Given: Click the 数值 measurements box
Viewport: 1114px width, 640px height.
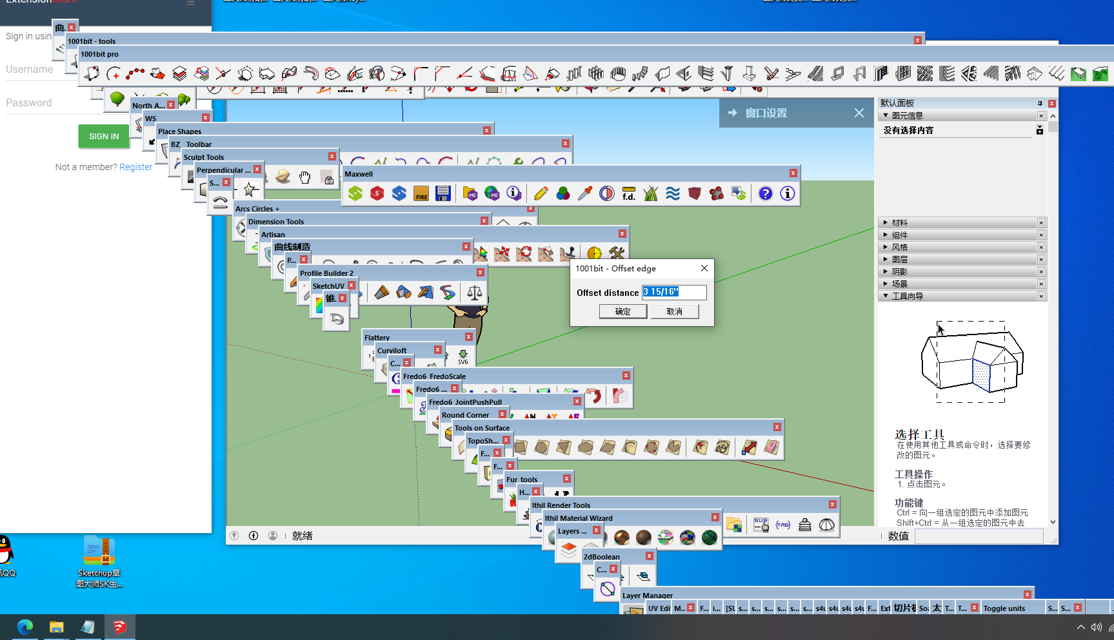Looking at the screenshot, I should (979, 536).
